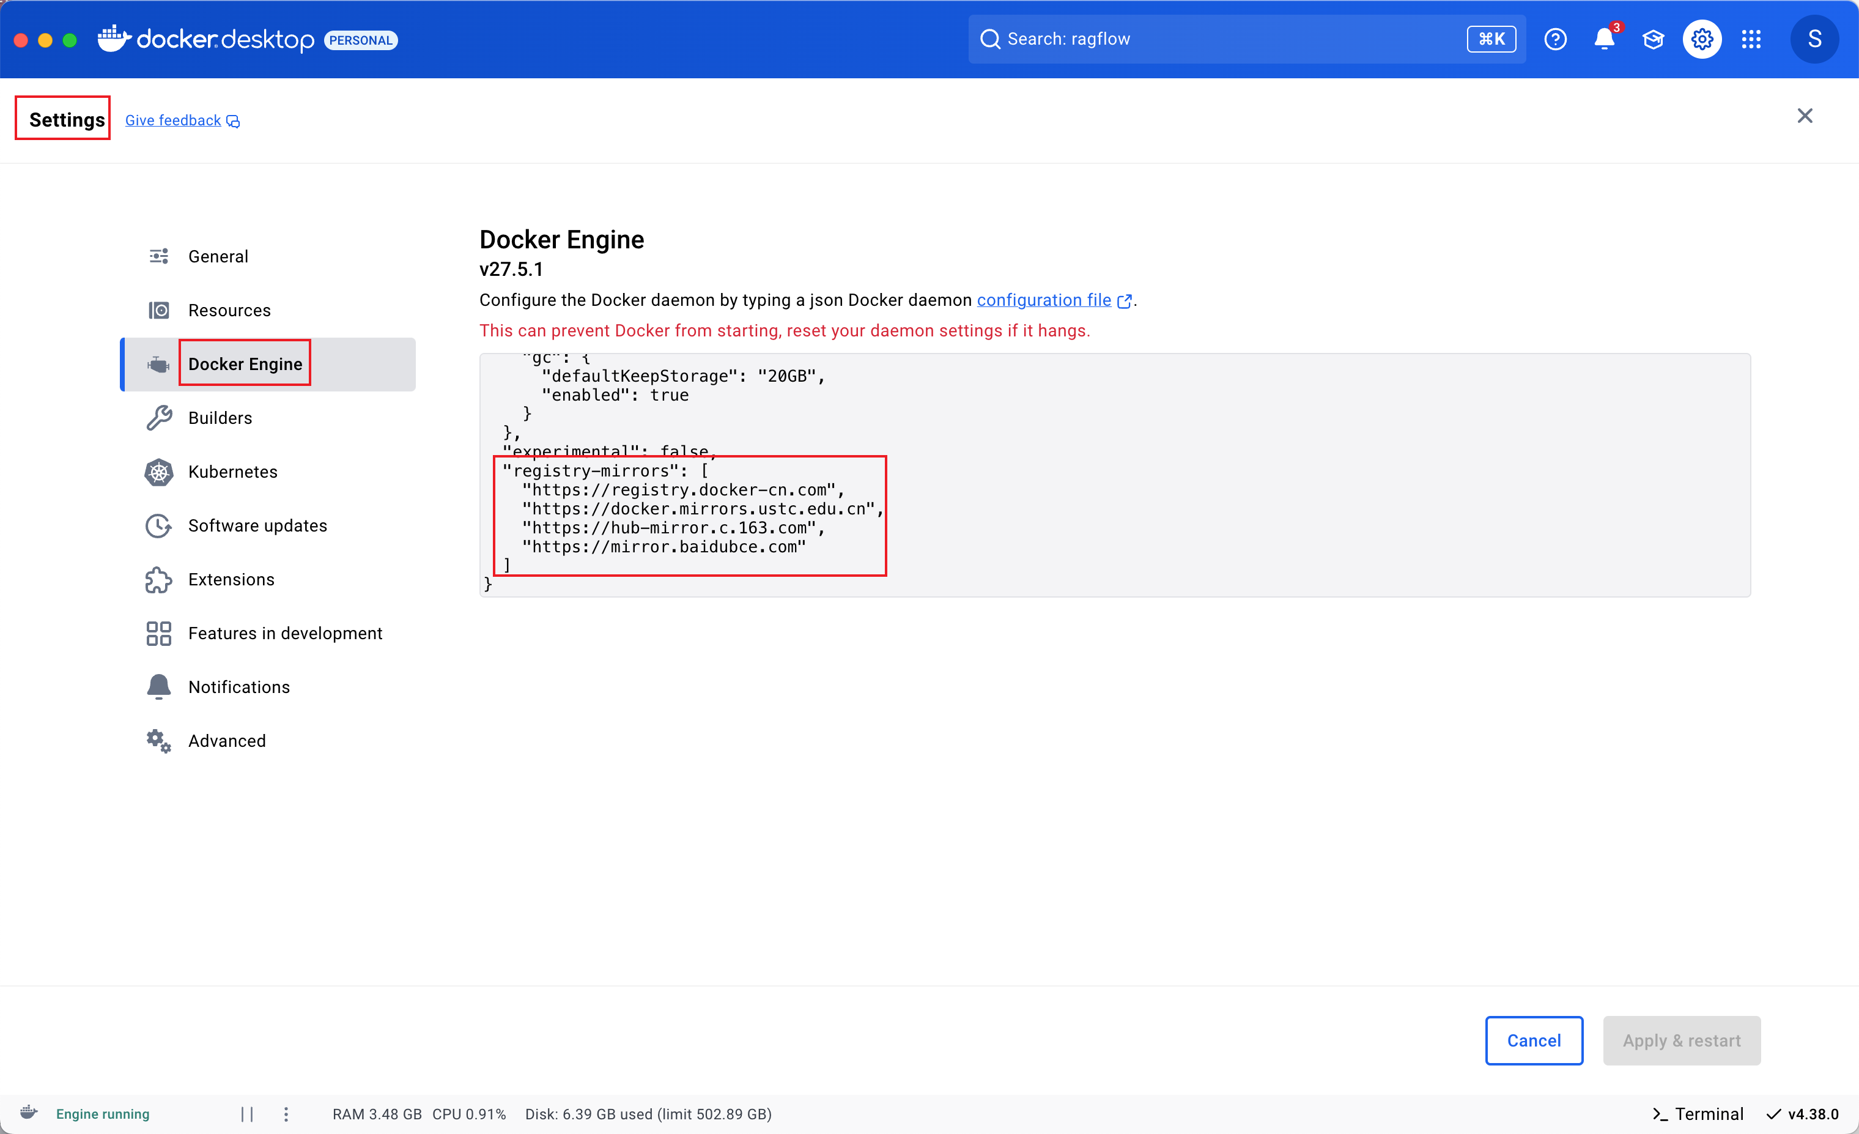
Task: Focus the Search: ragflow field
Action: pos(1246,39)
